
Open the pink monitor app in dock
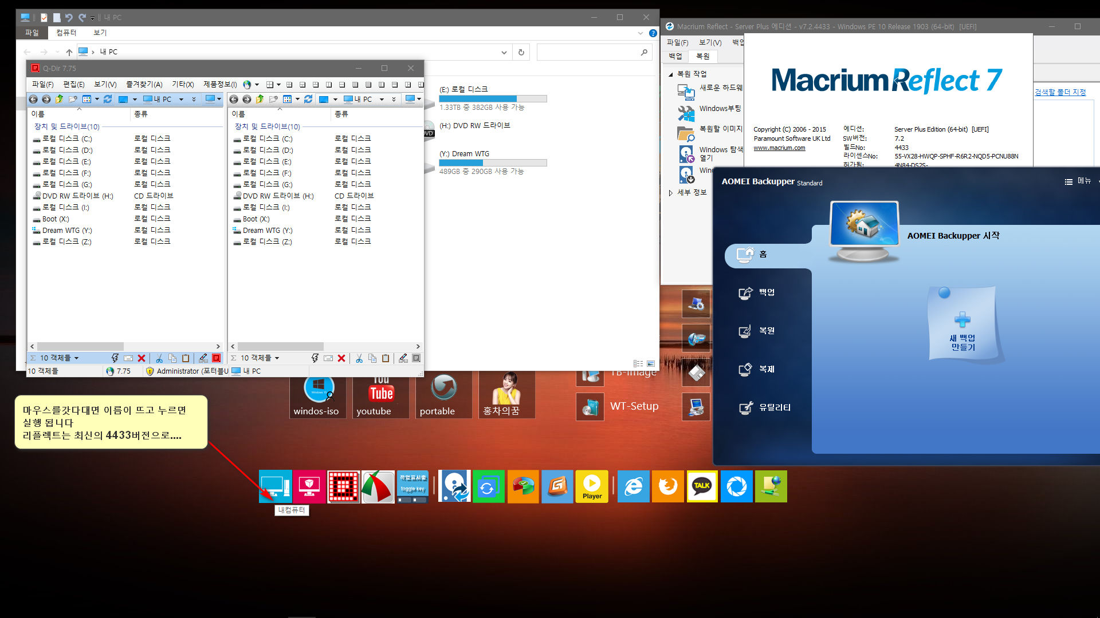click(x=309, y=486)
